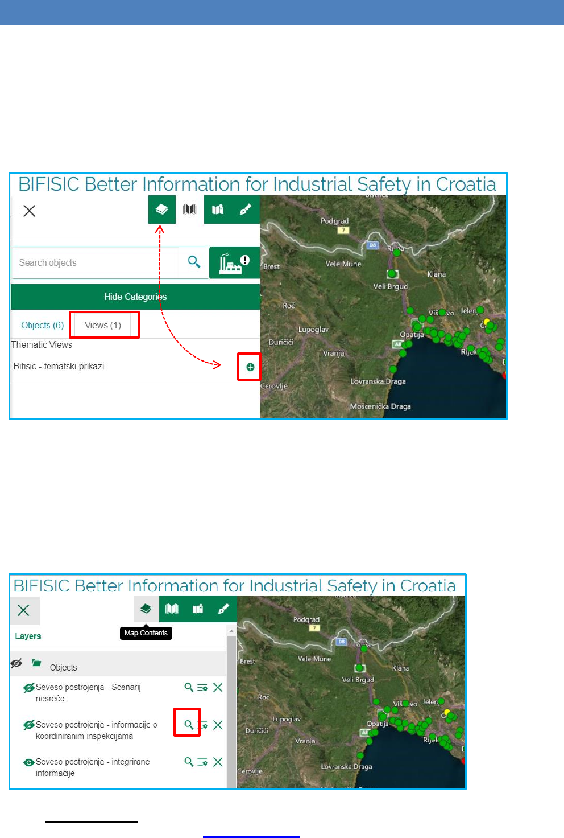Zoom to the 'integrirane informacije' layer
The width and height of the screenshot is (564, 838).
(x=189, y=762)
